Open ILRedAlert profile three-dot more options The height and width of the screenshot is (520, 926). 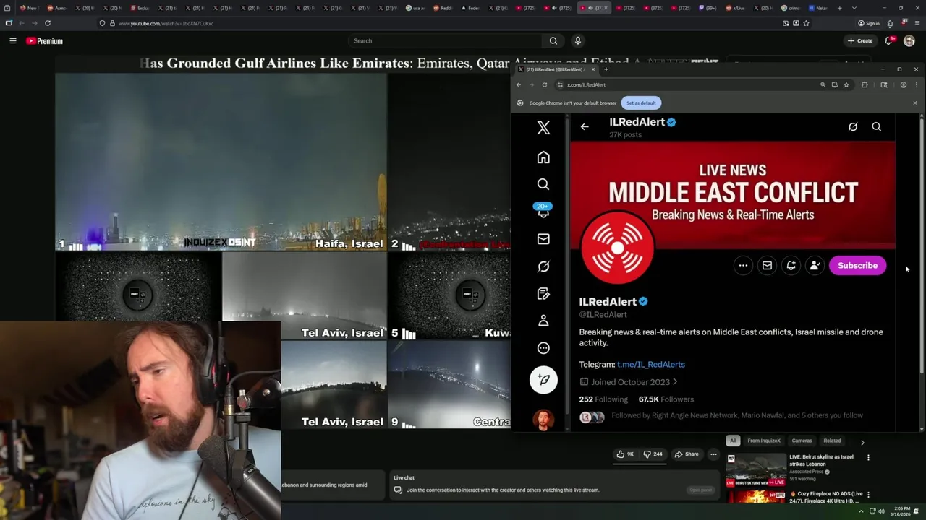click(x=743, y=266)
